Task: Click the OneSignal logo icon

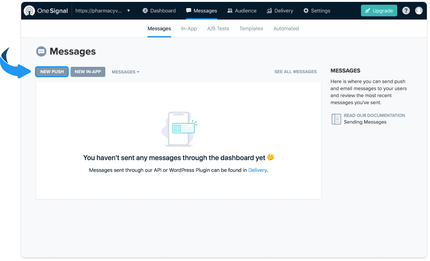Action: [29, 11]
